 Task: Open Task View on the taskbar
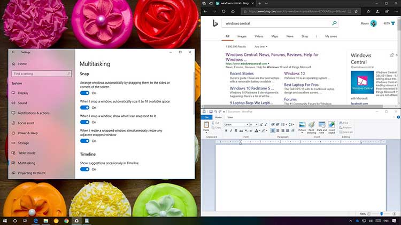tap(25, 221)
